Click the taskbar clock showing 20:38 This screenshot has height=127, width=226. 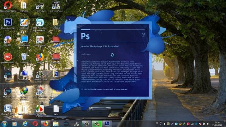pyautogui.click(x=217, y=124)
